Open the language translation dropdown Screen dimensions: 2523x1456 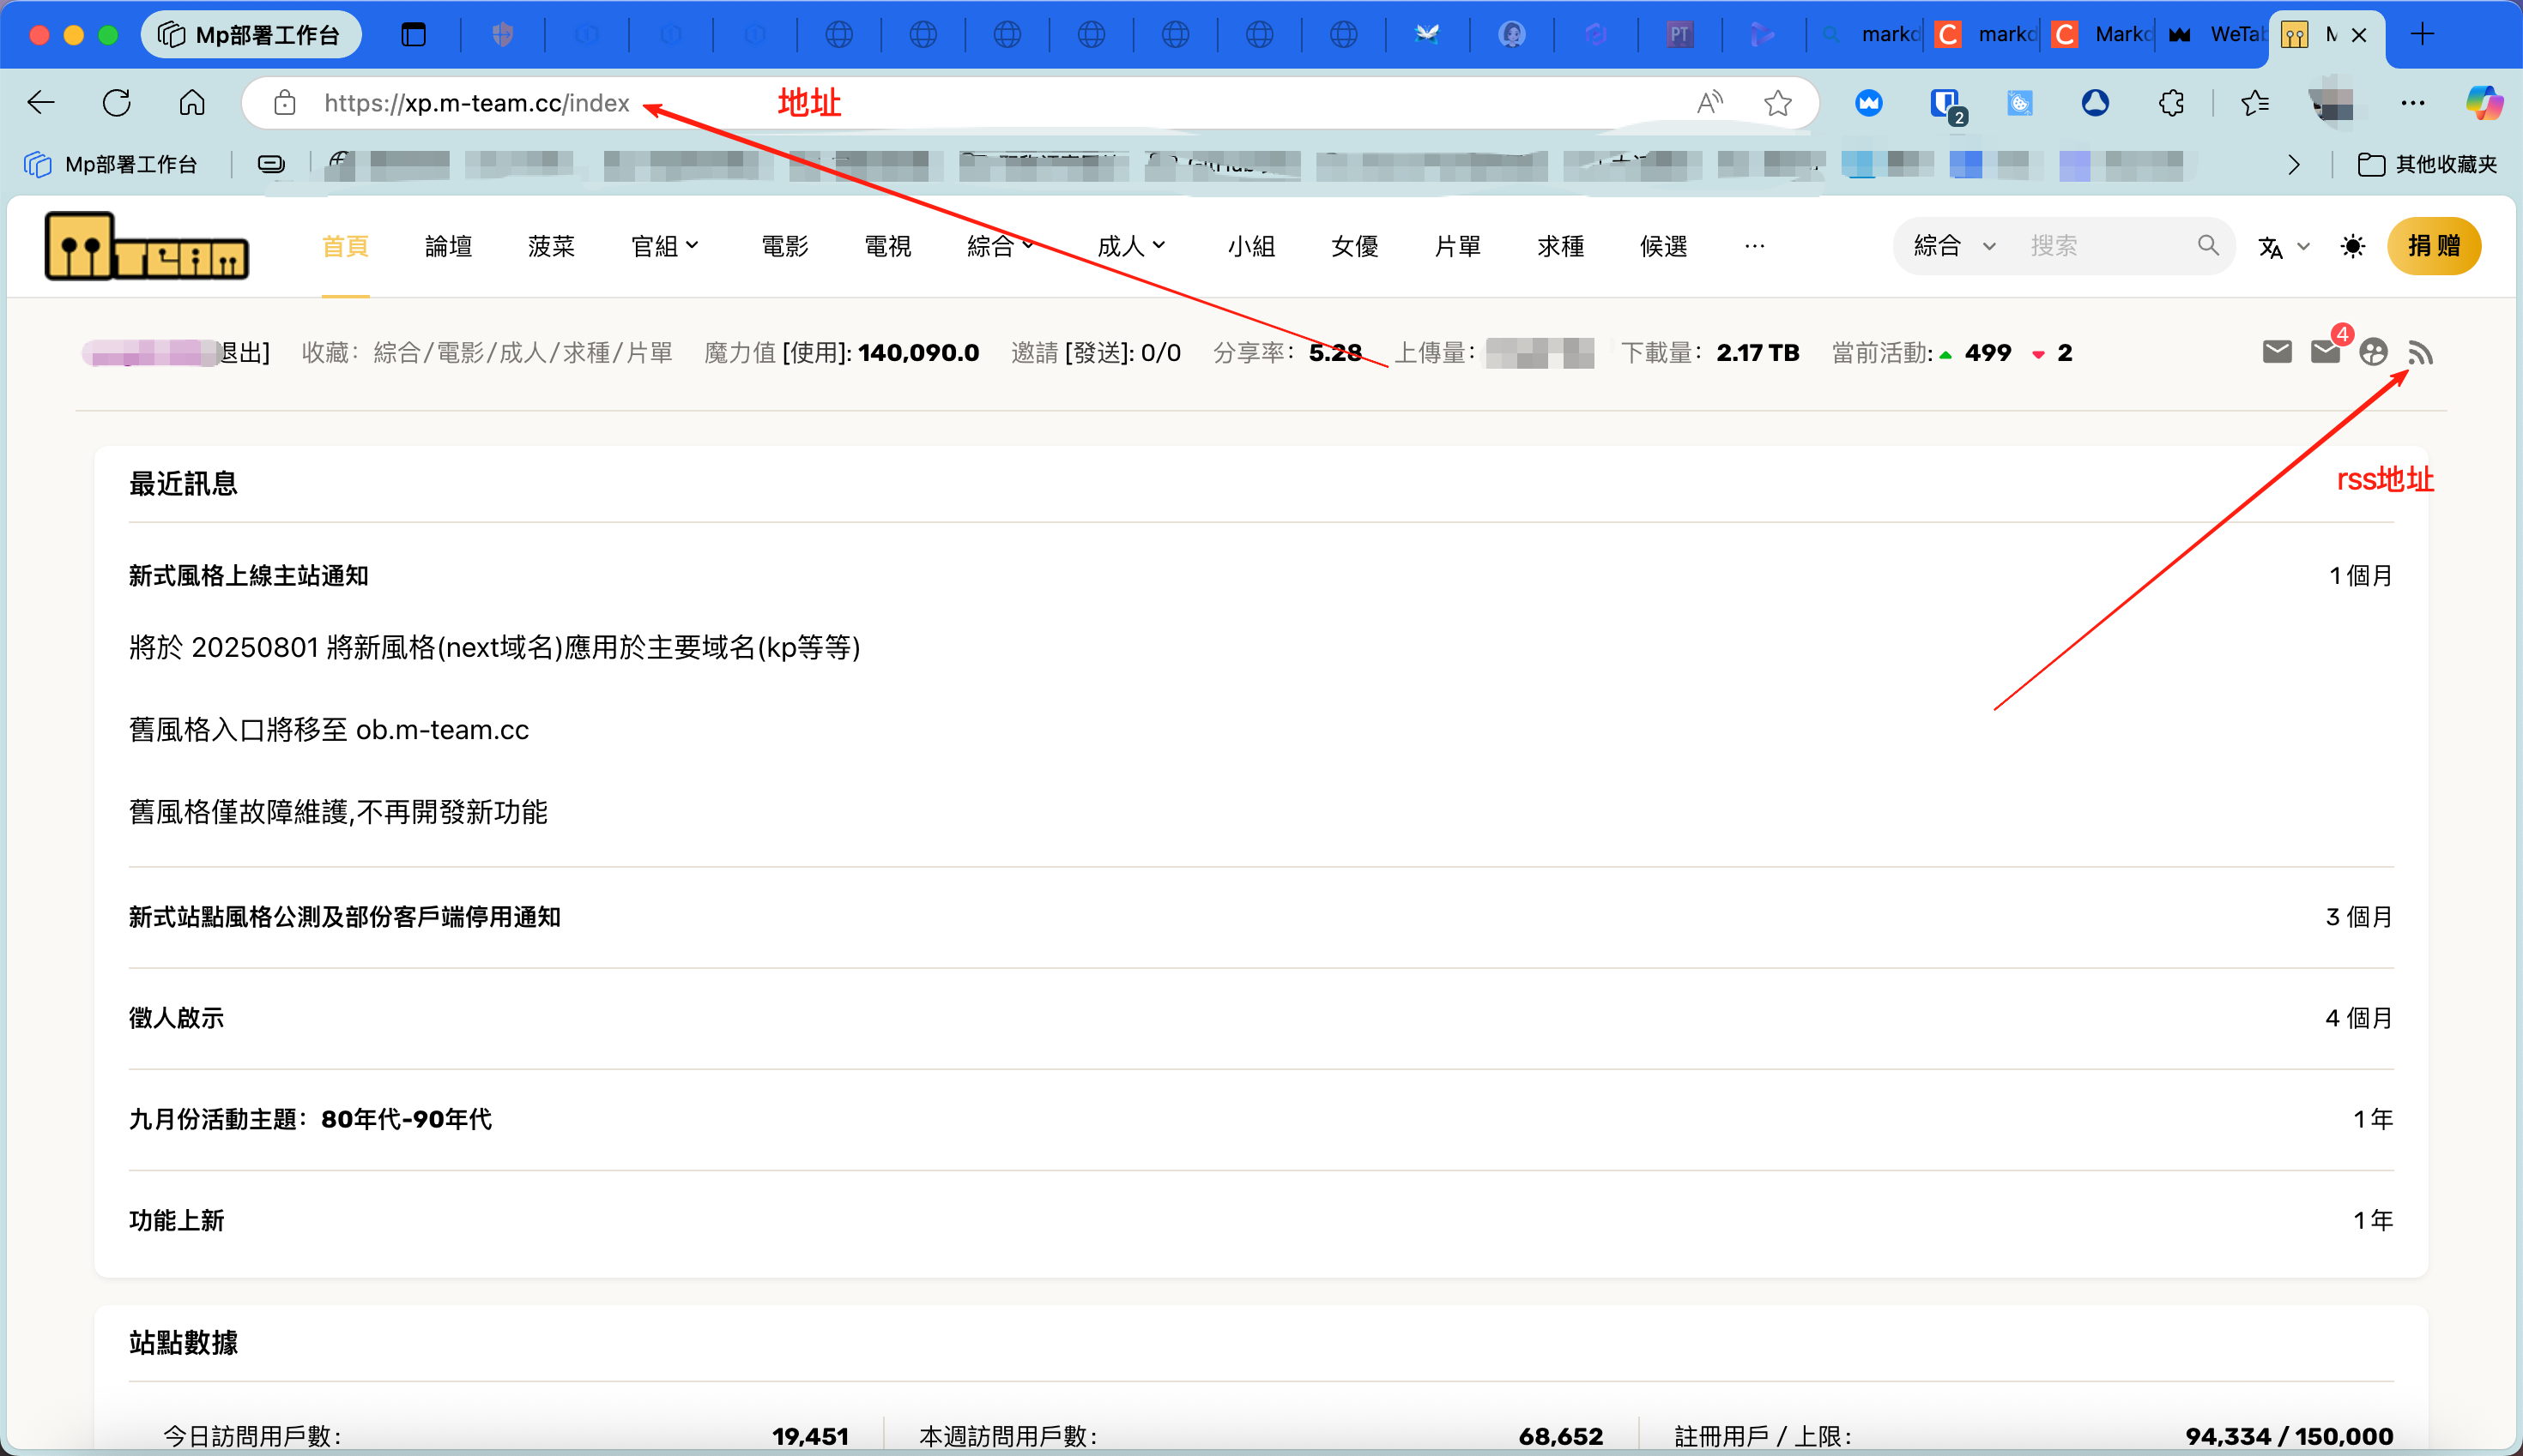2283,247
